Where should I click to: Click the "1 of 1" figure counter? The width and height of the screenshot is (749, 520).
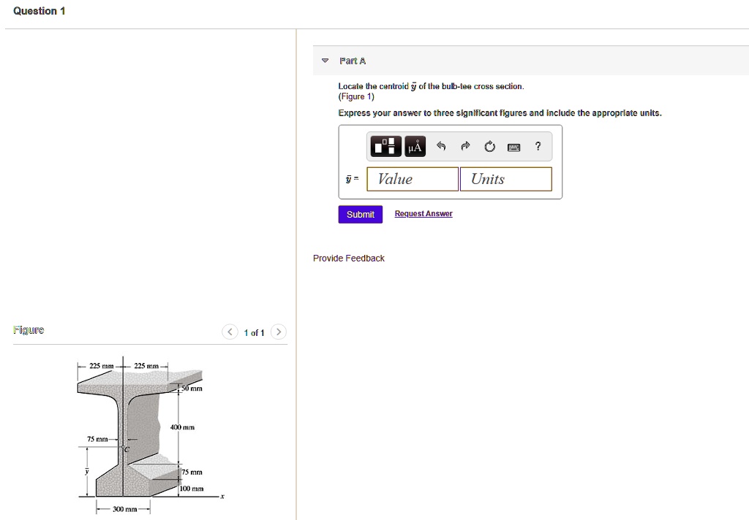[x=254, y=333]
